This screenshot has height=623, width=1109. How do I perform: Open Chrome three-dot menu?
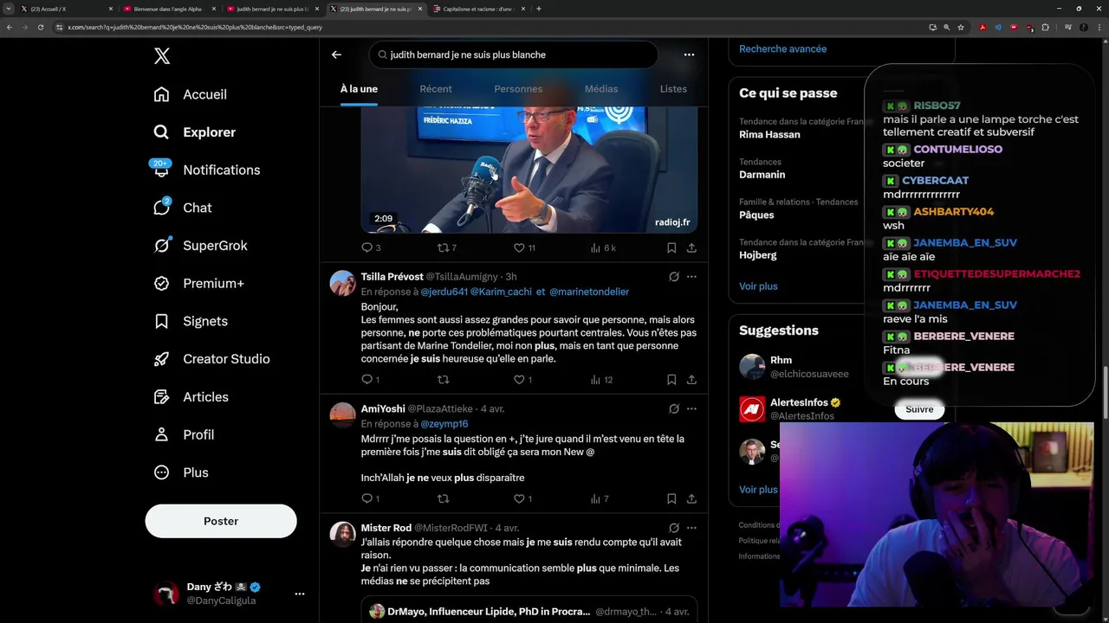pyautogui.click(x=1099, y=27)
